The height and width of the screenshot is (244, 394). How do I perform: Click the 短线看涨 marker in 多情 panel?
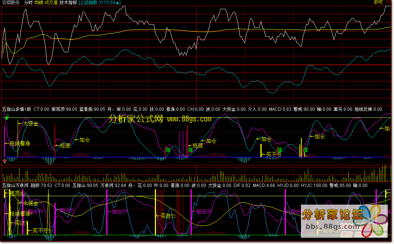tap(18, 144)
